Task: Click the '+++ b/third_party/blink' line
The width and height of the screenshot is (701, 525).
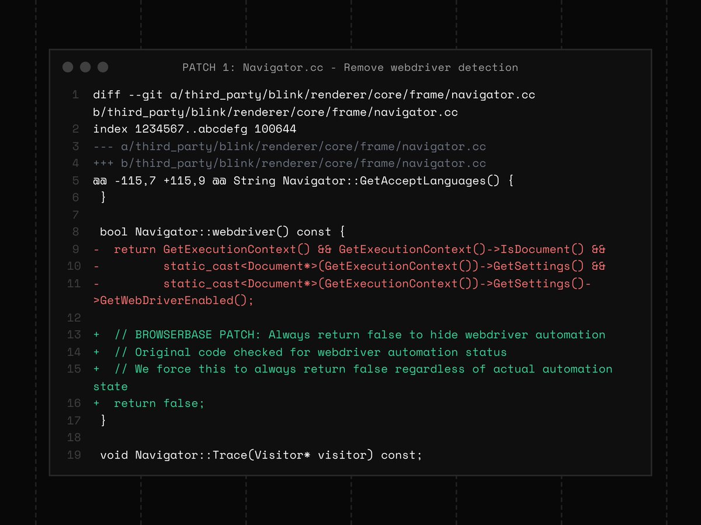Action: pos(290,163)
